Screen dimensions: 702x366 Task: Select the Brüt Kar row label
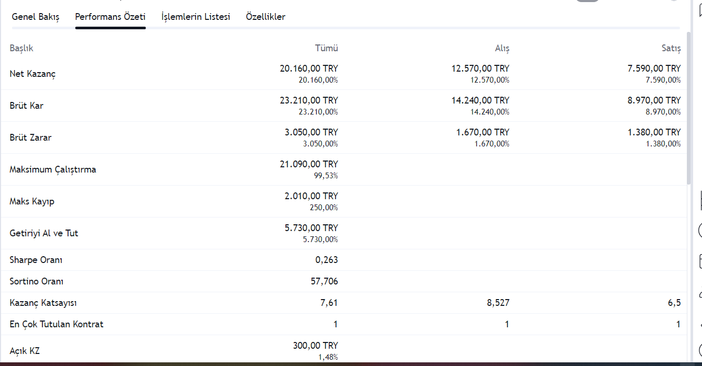coord(27,106)
